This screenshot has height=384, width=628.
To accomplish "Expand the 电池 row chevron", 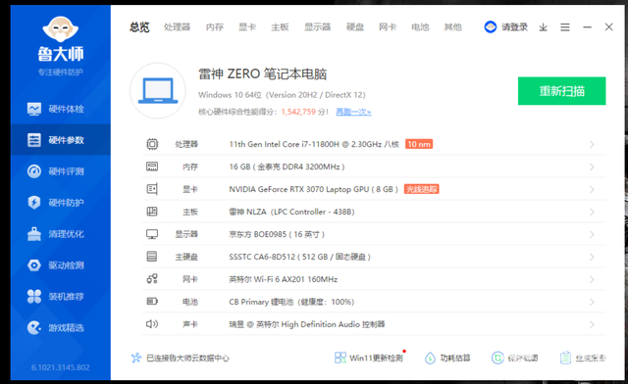I will pyautogui.click(x=592, y=302).
